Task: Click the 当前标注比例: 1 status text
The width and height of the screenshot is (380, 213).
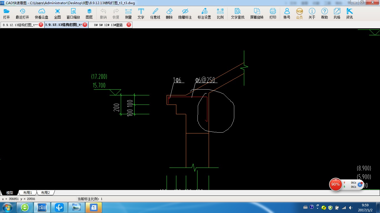Action: point(90,199)
